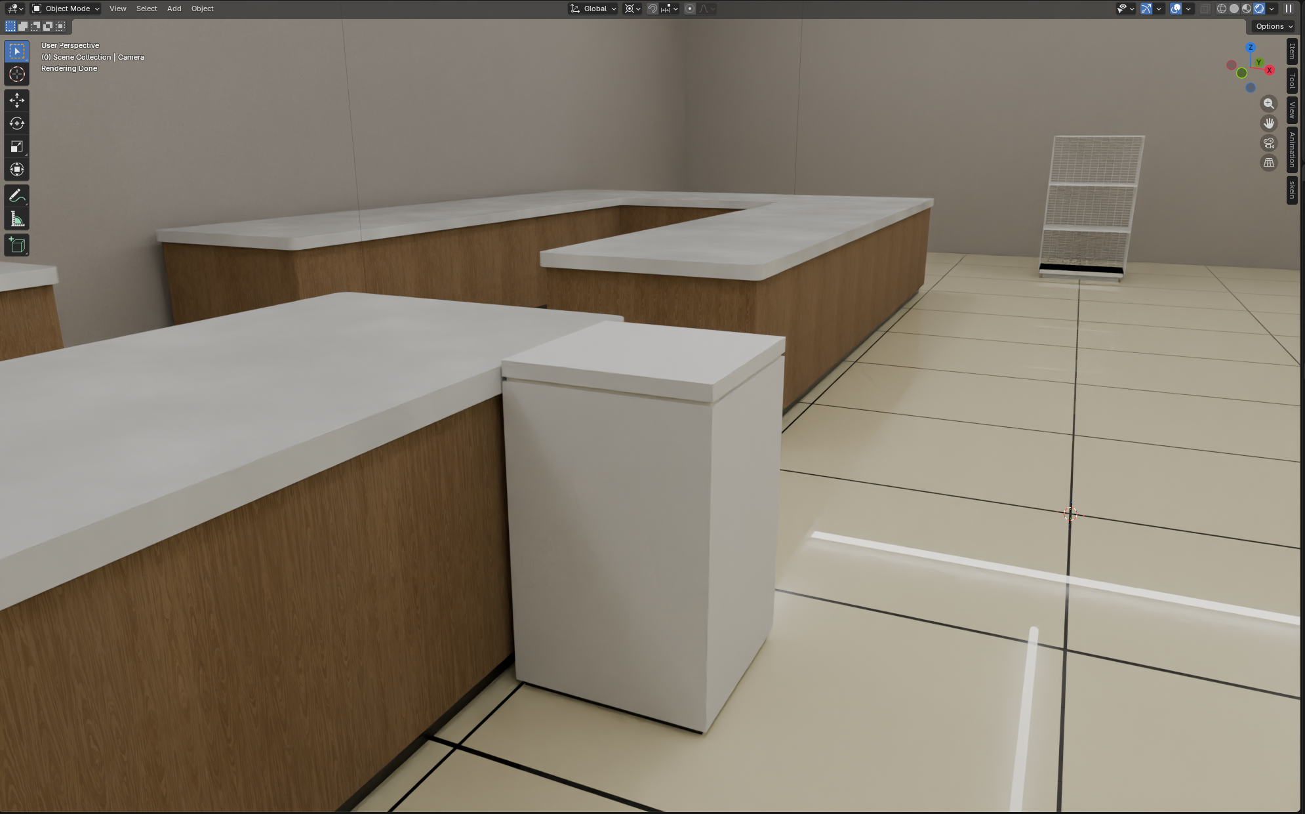Expand the Options dropdown
This screenshot has width=1305, height=814.
tap(1274, 26)
